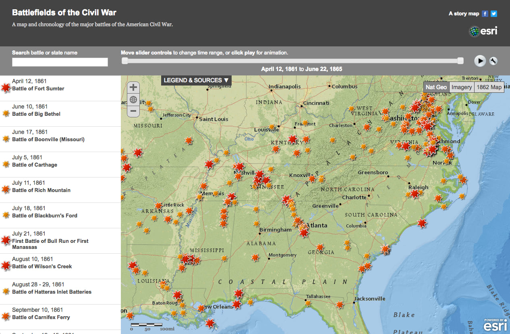Expand the Legend & Sources panel
Screen dimensions: 510x334
tap(196, 80)
